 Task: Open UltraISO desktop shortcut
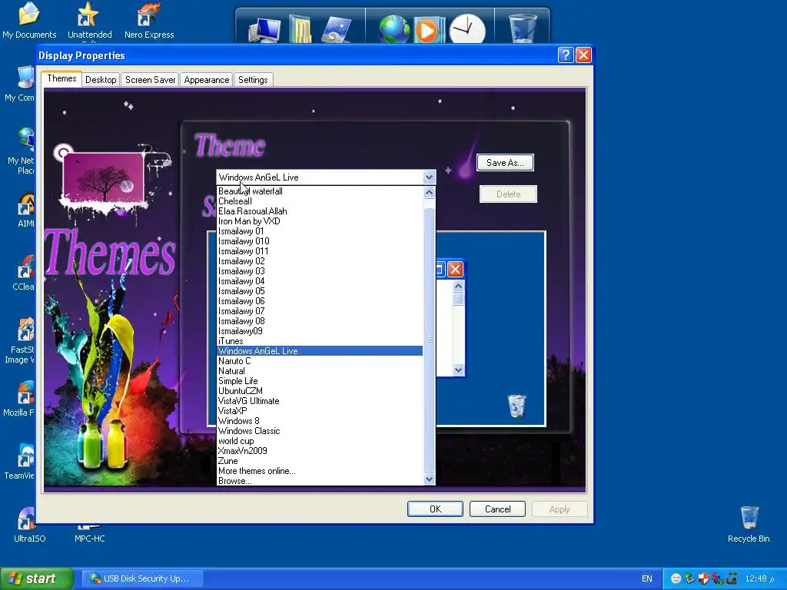[x=29, y=525]
